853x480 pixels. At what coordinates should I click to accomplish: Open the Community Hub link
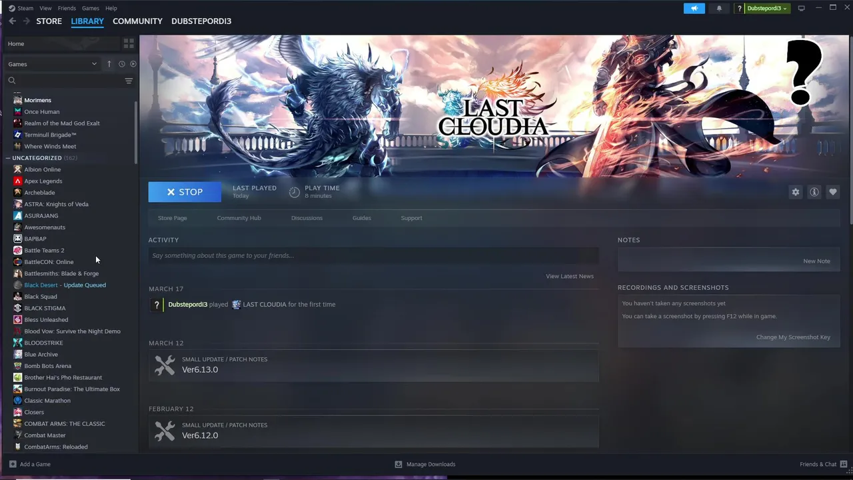click(x=239, y=218)
